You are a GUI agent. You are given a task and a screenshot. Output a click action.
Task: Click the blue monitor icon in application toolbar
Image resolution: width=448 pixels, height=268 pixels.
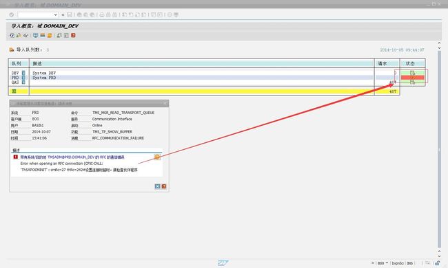point(35,35)
